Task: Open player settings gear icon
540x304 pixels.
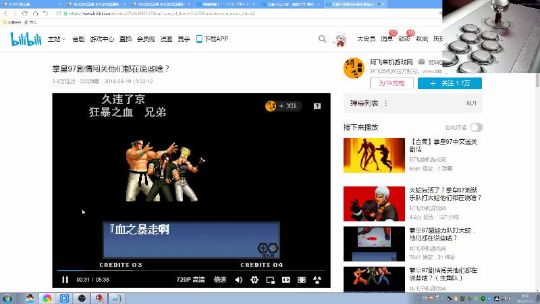Action: [x=254, y=280]
